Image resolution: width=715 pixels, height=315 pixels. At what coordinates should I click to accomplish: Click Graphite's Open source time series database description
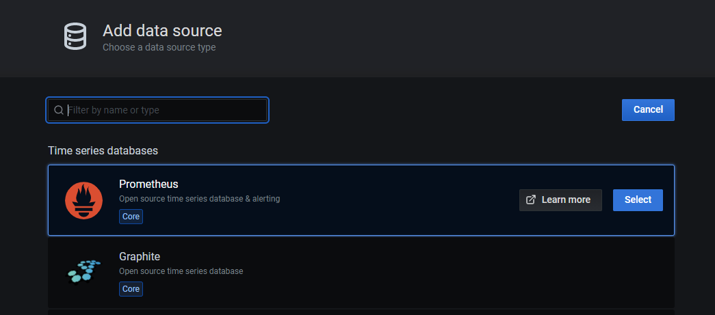181,271
